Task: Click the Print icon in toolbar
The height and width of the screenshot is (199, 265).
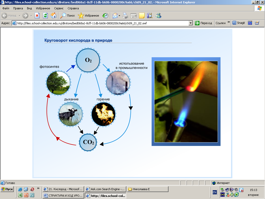Action: pos(125,16)
